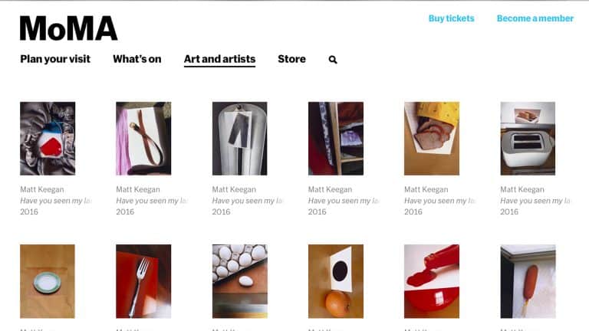
Task: Open the corn dog photo
Action: [528, 281]
